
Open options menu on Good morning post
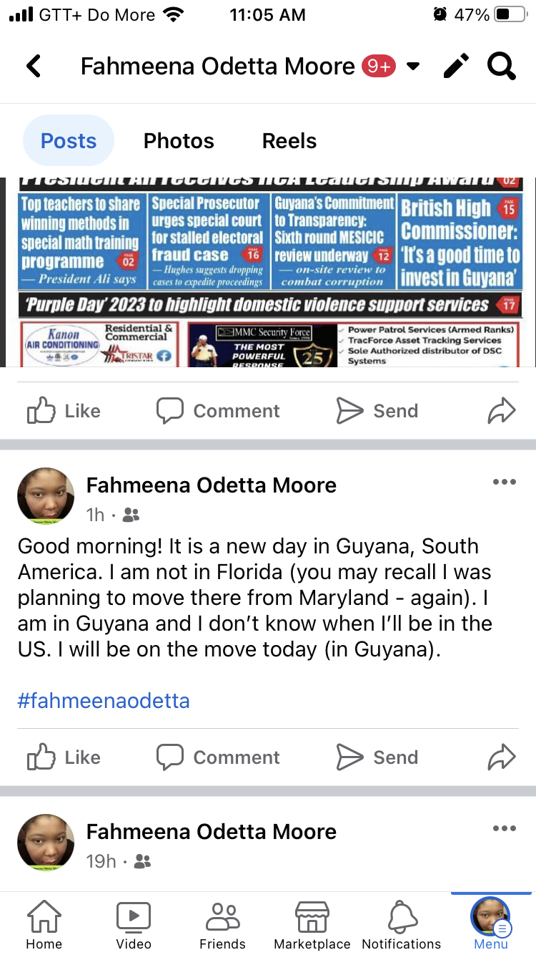click(x=504, y=483)
